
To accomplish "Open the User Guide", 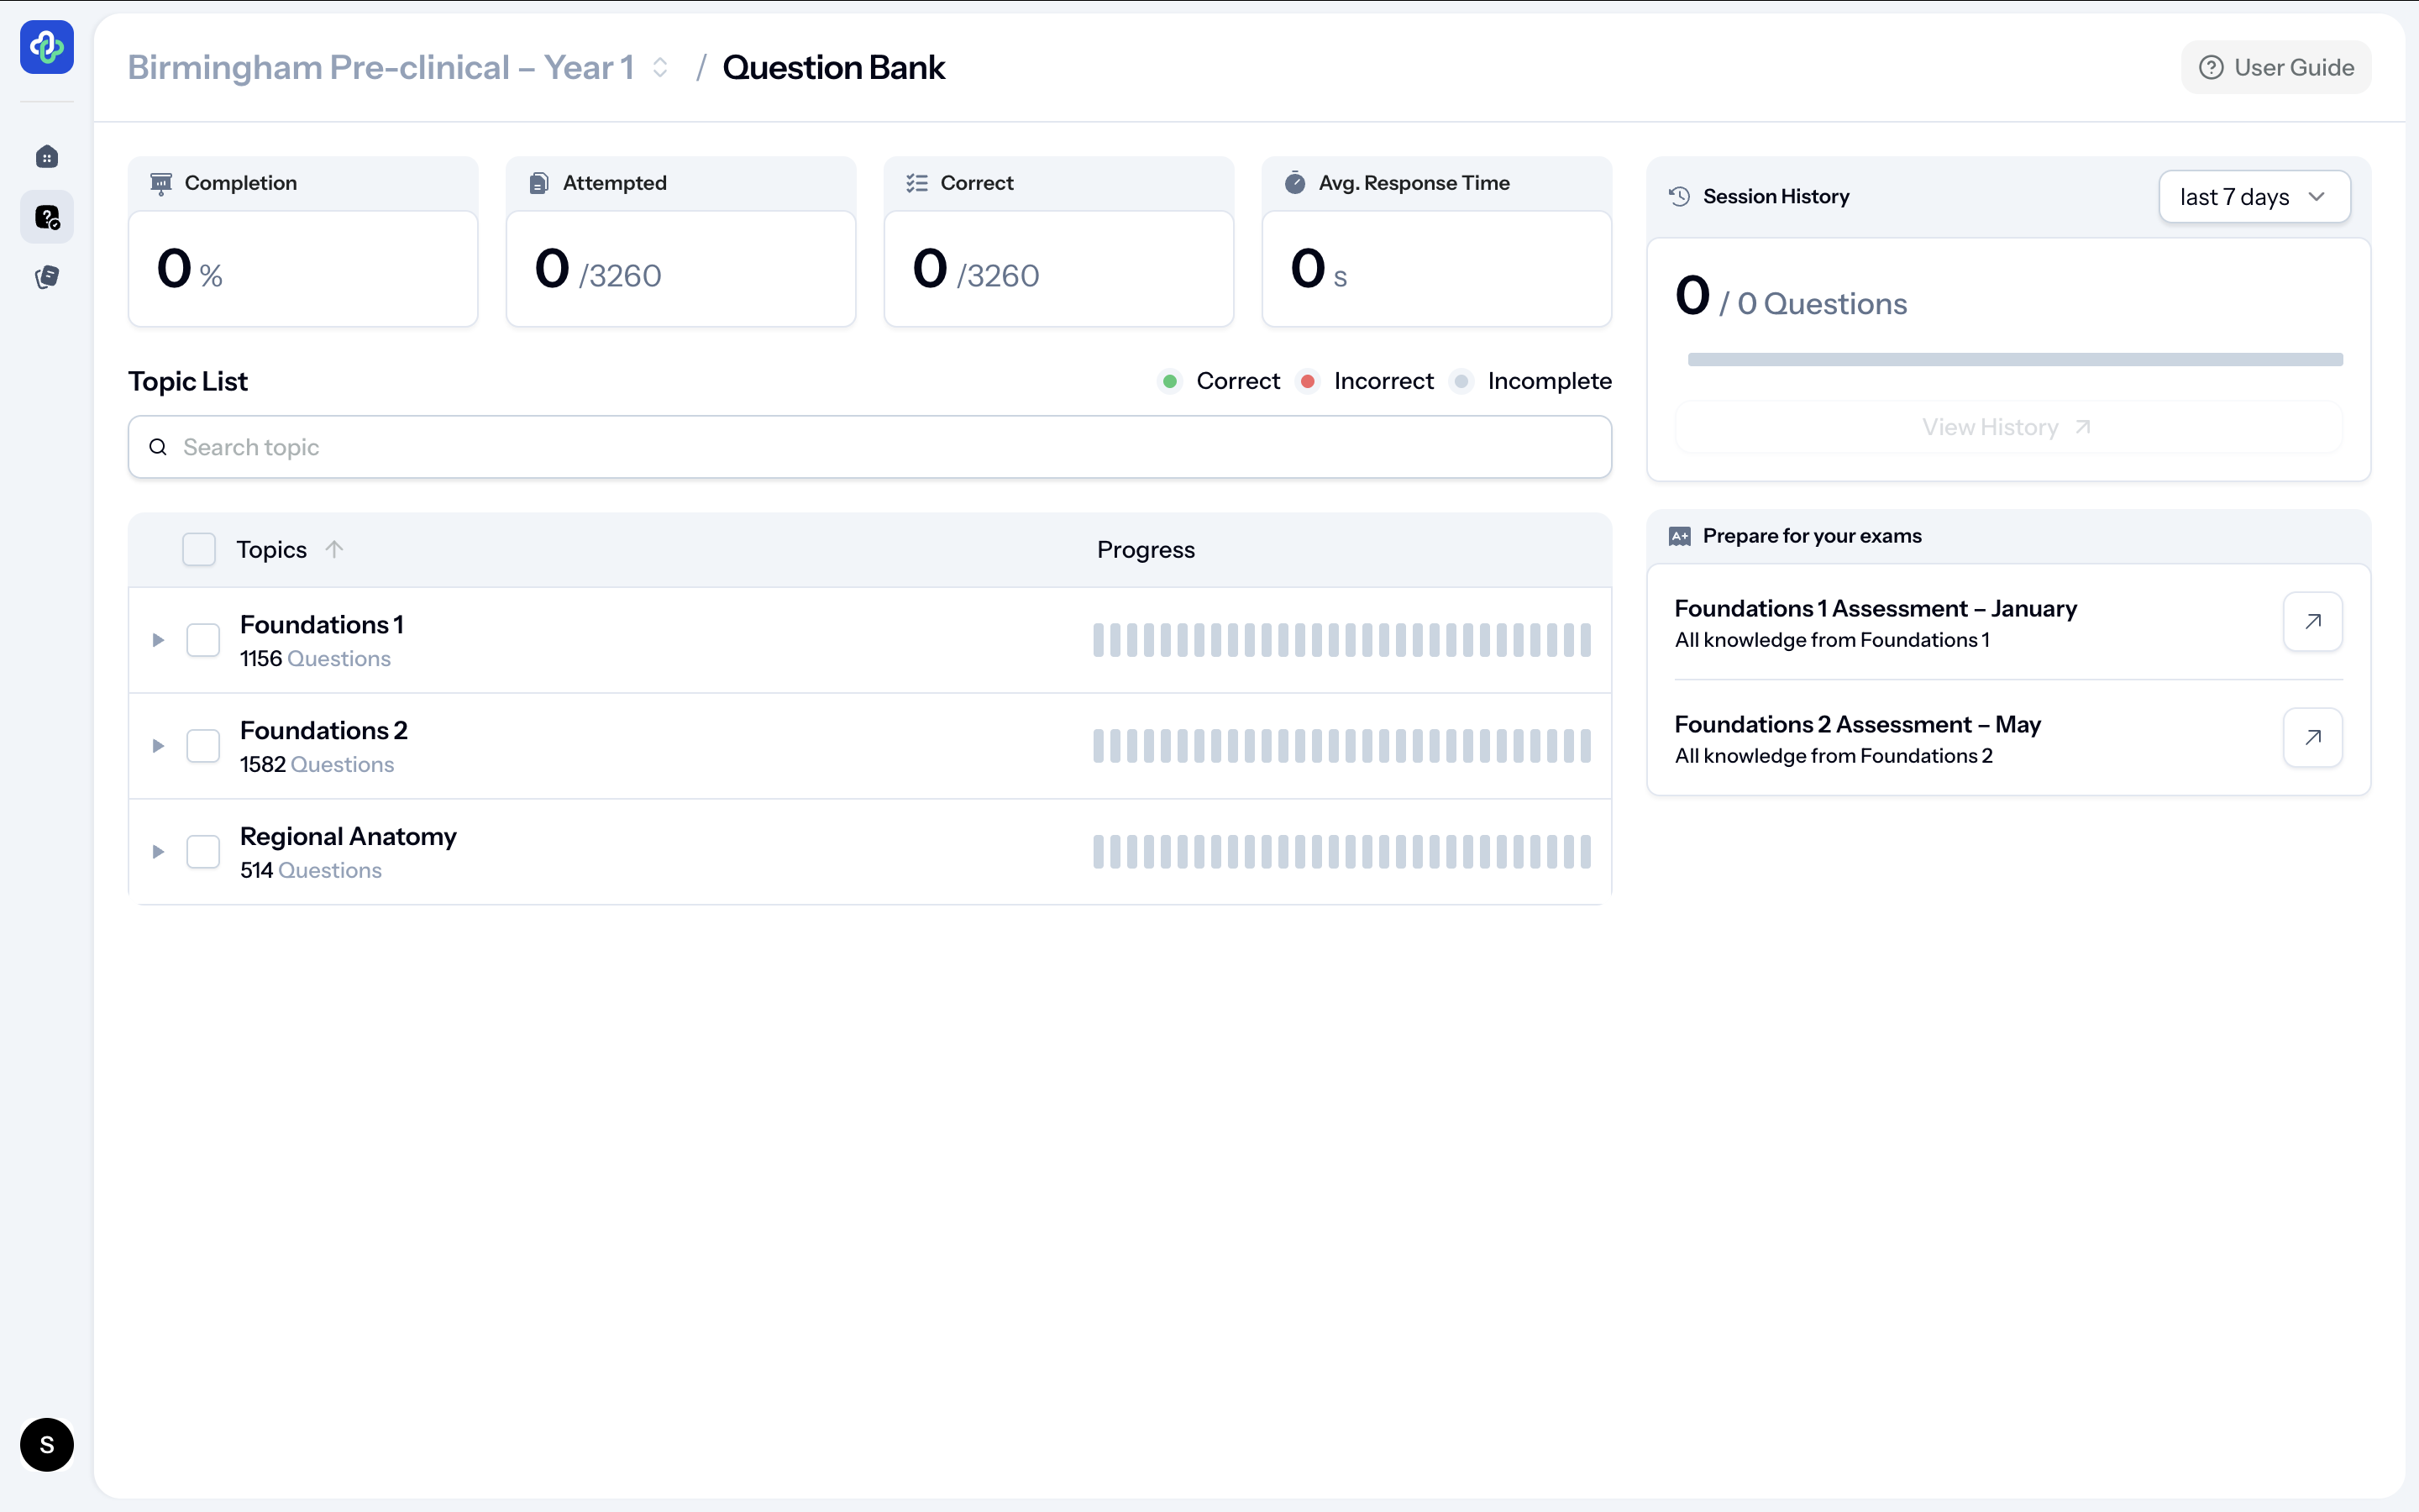I will [x=2275, y=68].
